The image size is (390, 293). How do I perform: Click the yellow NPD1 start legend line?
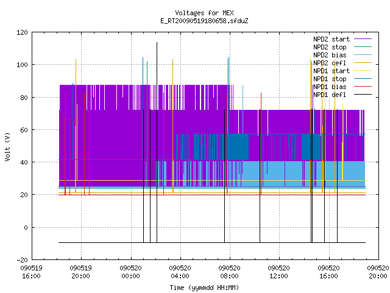tap(363, 71)
